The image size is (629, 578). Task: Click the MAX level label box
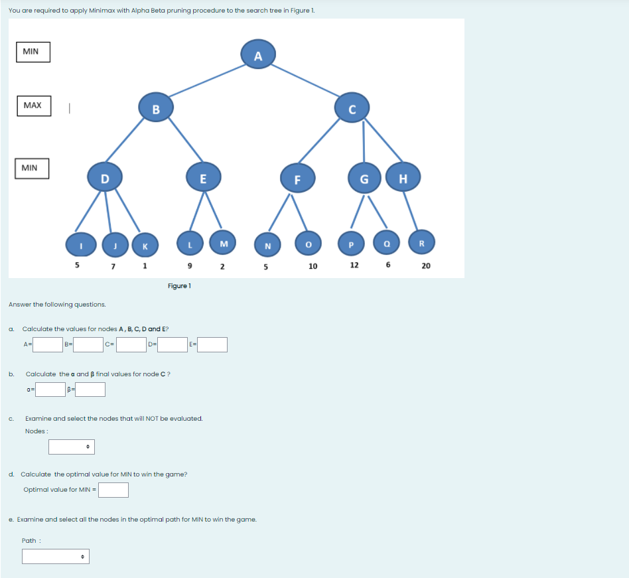[x=34, y=106]
